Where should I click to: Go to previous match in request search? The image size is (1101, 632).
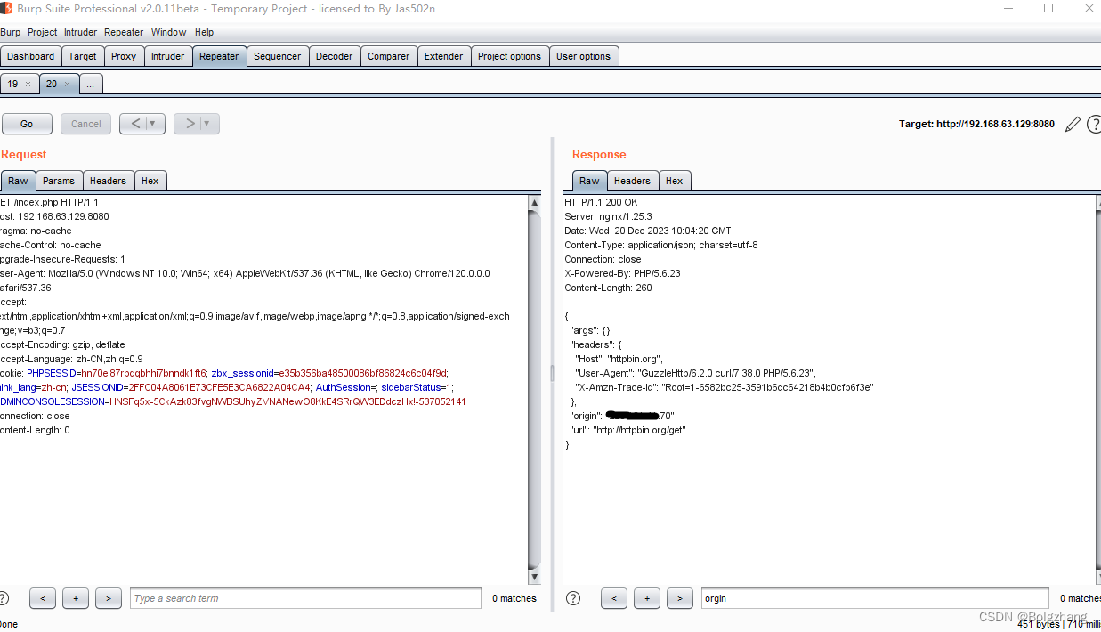pyautogui.click(x=43, y=598)
